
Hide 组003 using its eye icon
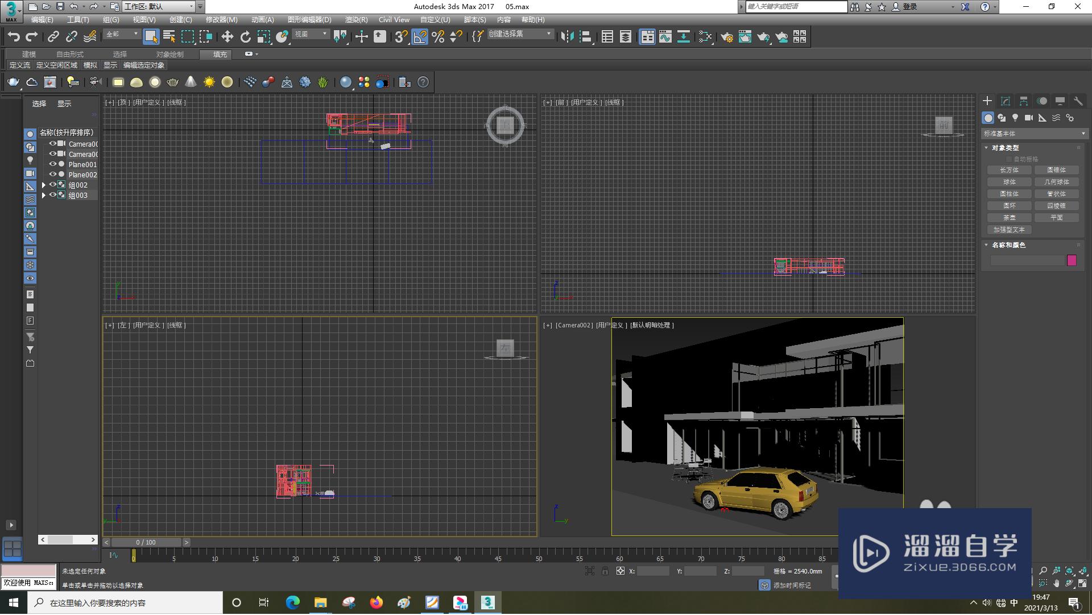pos(52,195)
